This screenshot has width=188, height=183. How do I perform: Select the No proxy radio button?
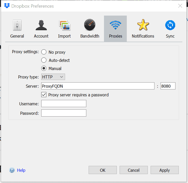[x=44, y=52]
